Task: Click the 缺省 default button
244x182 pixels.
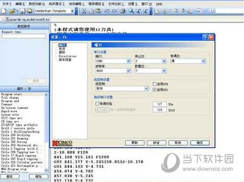Action: 156,143
